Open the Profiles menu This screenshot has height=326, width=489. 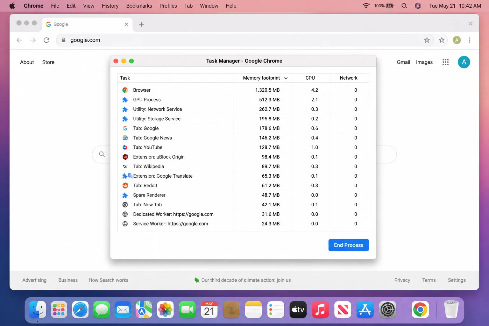click(168, 6)
